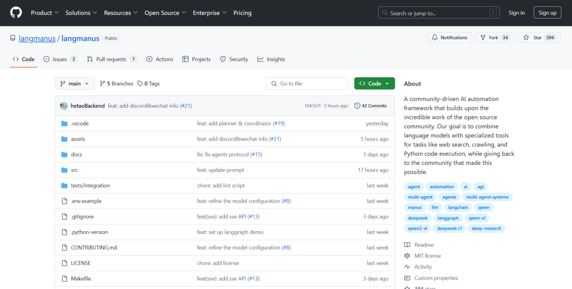Click the .python-version file icon

pyautogui.click(x=65, y=232)
